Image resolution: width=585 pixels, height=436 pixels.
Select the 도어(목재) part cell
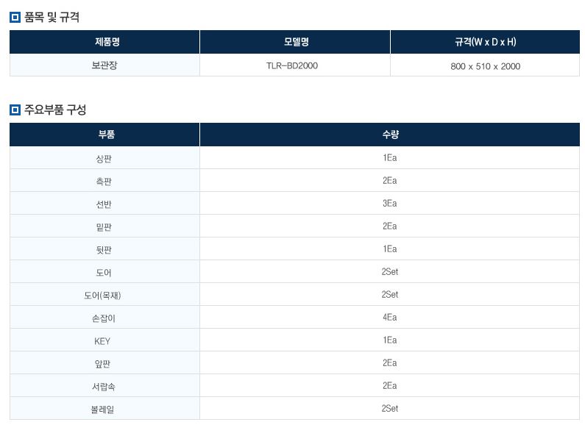[x=104, y=295]
